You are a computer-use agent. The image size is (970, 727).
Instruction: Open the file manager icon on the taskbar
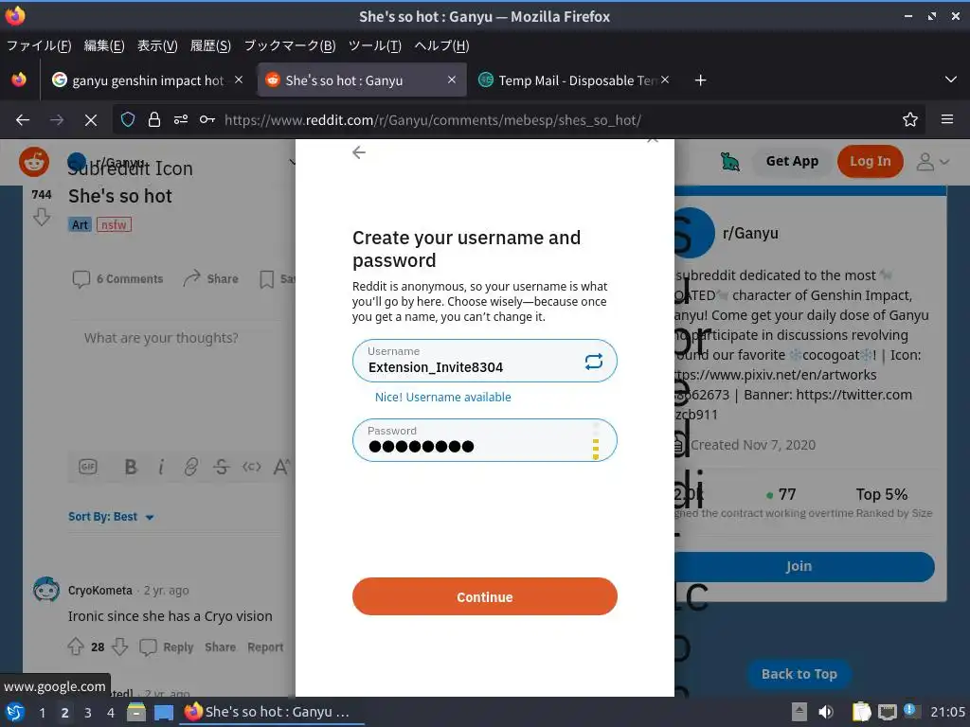tap(136, 713)
